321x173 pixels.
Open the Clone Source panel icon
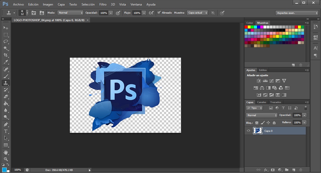(42, 13)
